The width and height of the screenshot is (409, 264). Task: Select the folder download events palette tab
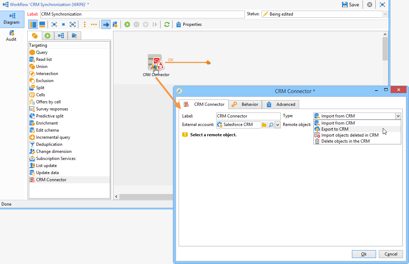(x=74, y=36)
